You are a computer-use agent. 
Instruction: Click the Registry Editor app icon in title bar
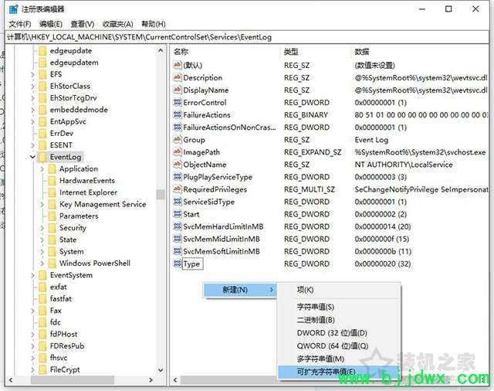click(x=13, y=9)
